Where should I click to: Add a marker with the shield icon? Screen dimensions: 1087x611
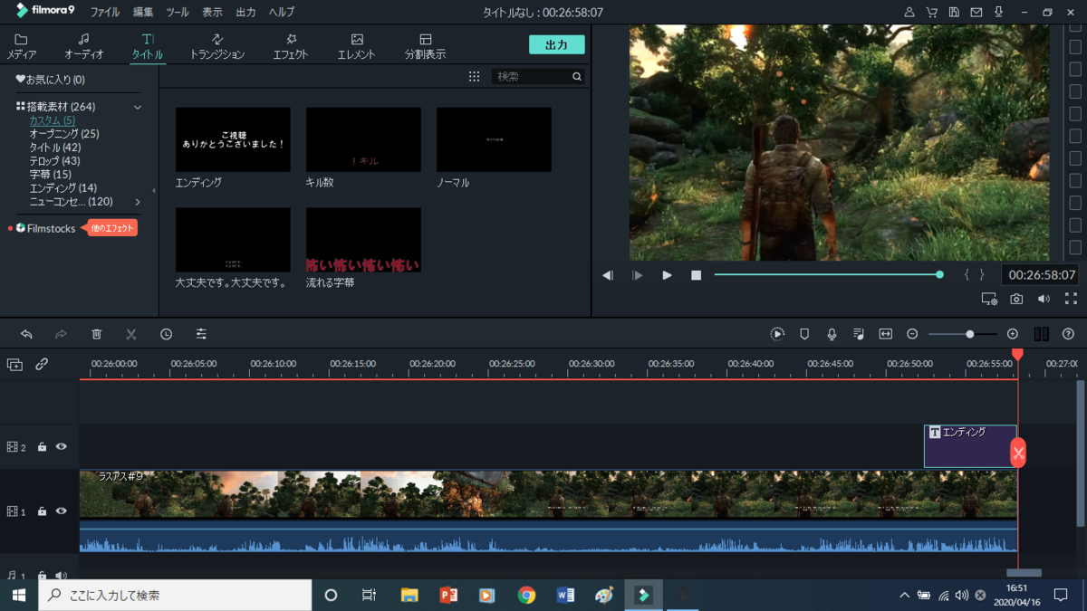tap(804, 334)
